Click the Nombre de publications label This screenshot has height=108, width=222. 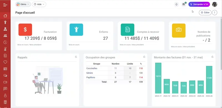[203, 34]
